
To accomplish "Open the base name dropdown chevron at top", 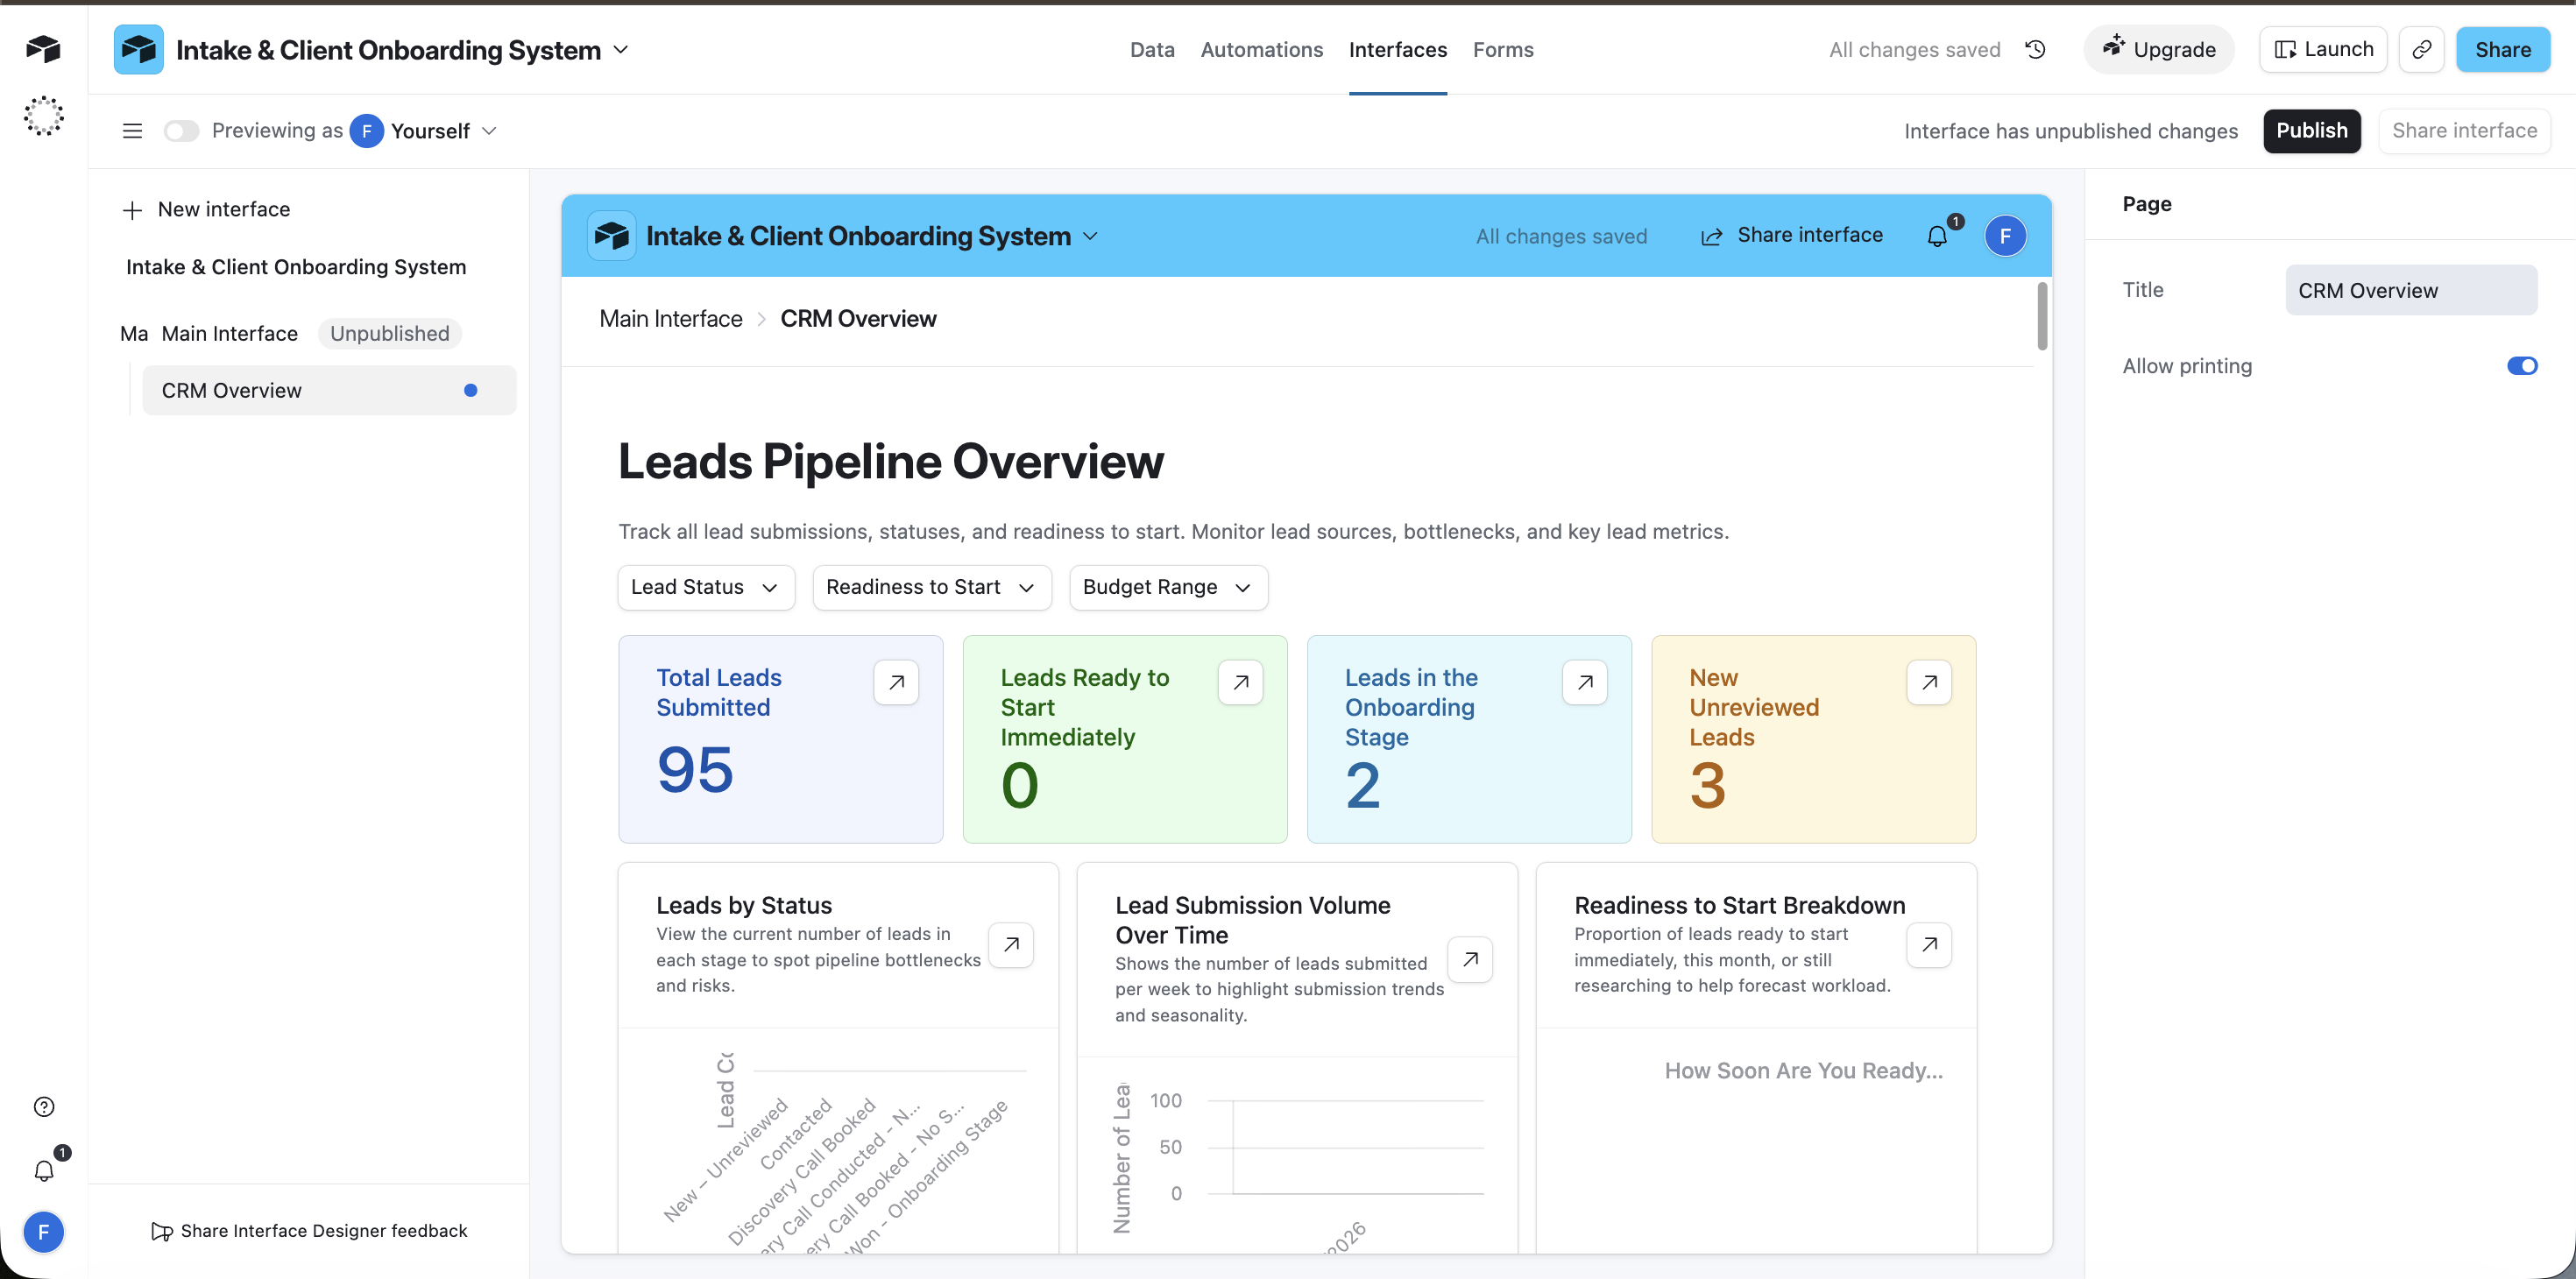I will pos(621,49).
